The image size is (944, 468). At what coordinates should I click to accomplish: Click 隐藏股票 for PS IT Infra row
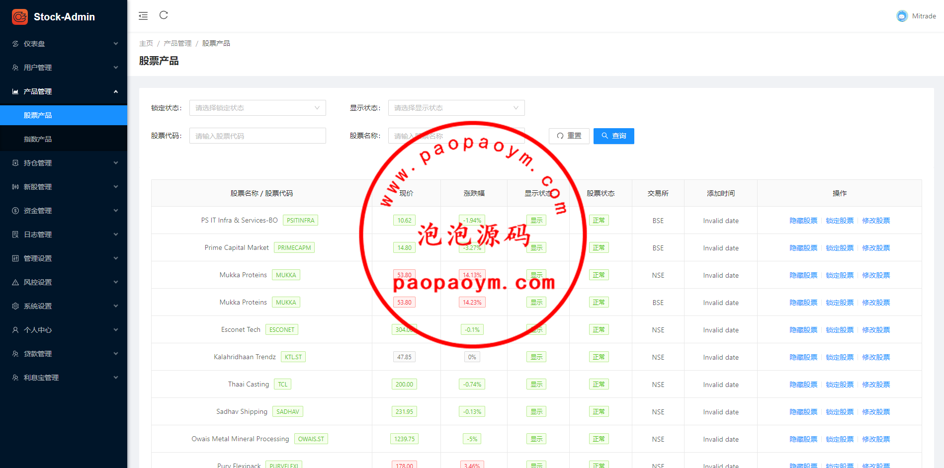(x=803, y=221)
